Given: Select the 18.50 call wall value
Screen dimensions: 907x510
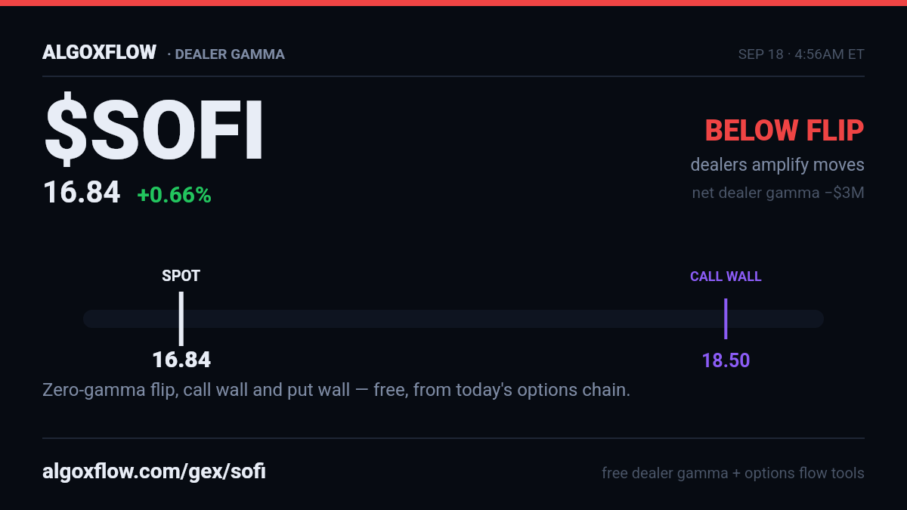Looking at the screenshot, I should tap(726, 360).
